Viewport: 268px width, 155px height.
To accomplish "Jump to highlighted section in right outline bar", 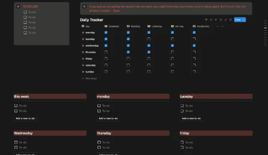I will point(265,28).
